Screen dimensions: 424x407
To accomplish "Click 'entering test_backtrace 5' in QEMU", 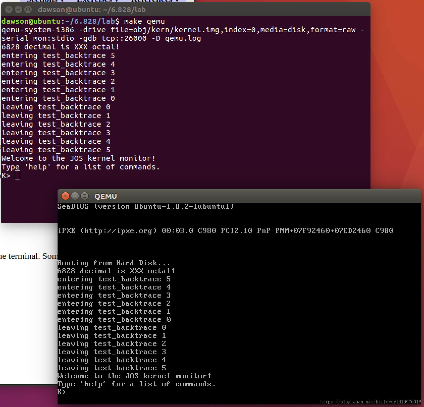I will click(x=114, y=279).
